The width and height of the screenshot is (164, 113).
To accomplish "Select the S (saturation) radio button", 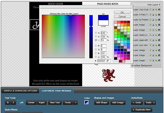I will (x=96, y=37).
